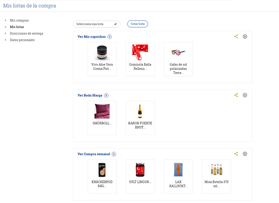Image resolution: width=279 pixels, height=203 pixels.
Task: Click arrow icon next to Ver Mis caprichos
Action: click(x=109, y=37)
